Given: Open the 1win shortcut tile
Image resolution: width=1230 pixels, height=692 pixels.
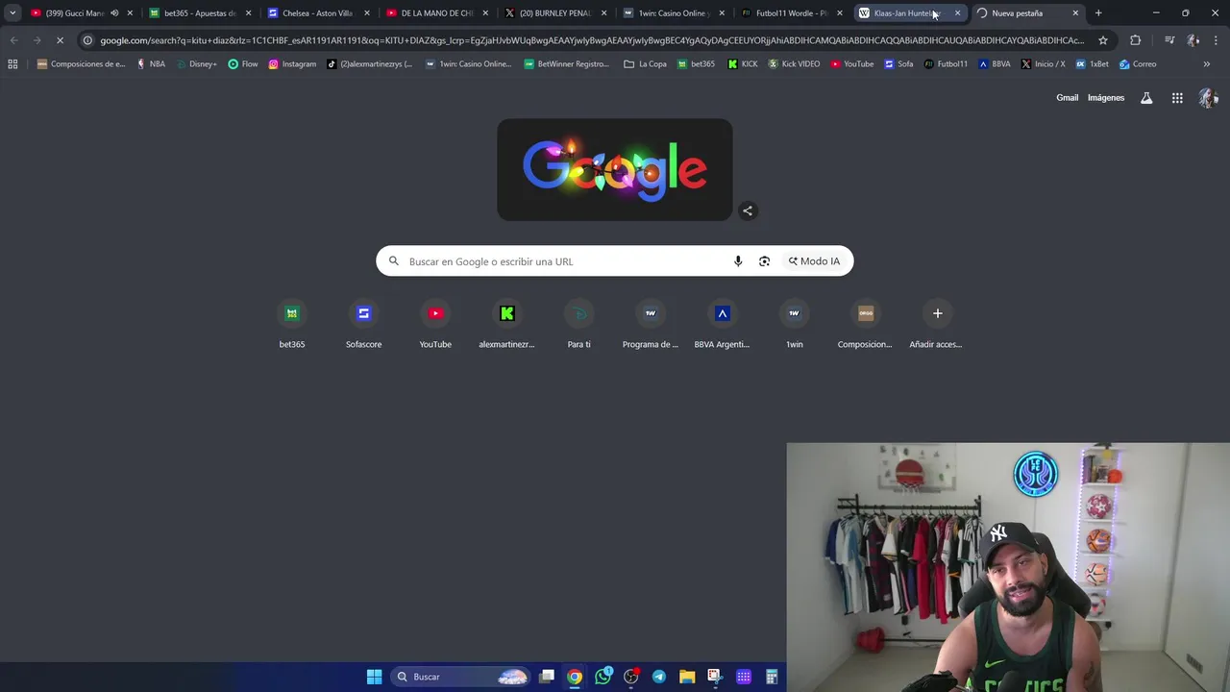Looking at the screenshot, I should [x=794, y=325].
